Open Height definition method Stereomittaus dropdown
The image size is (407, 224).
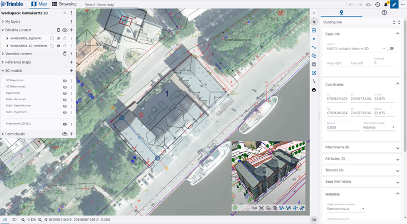[x=346, y=208]
